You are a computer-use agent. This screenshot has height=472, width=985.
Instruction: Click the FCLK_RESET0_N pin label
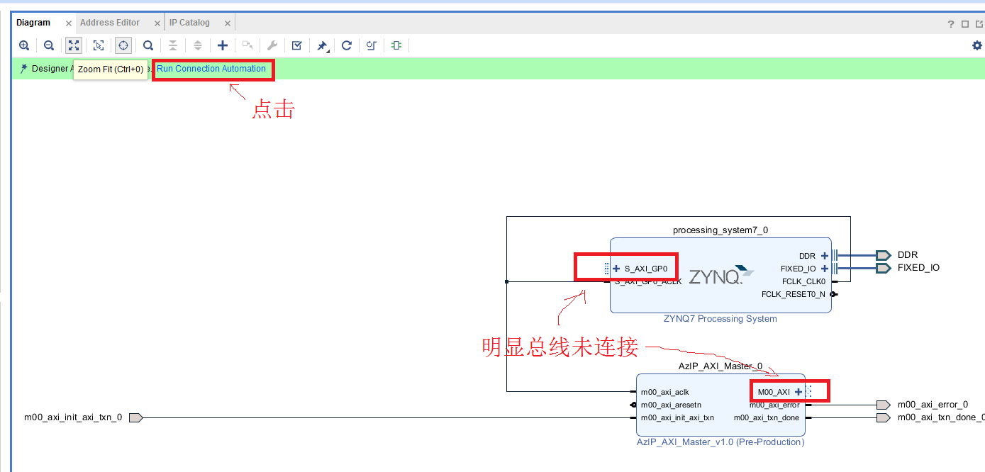coord(794,294)
